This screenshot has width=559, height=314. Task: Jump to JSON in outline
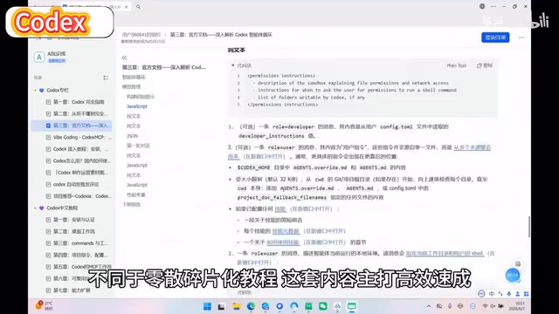[x=132, y=136]
